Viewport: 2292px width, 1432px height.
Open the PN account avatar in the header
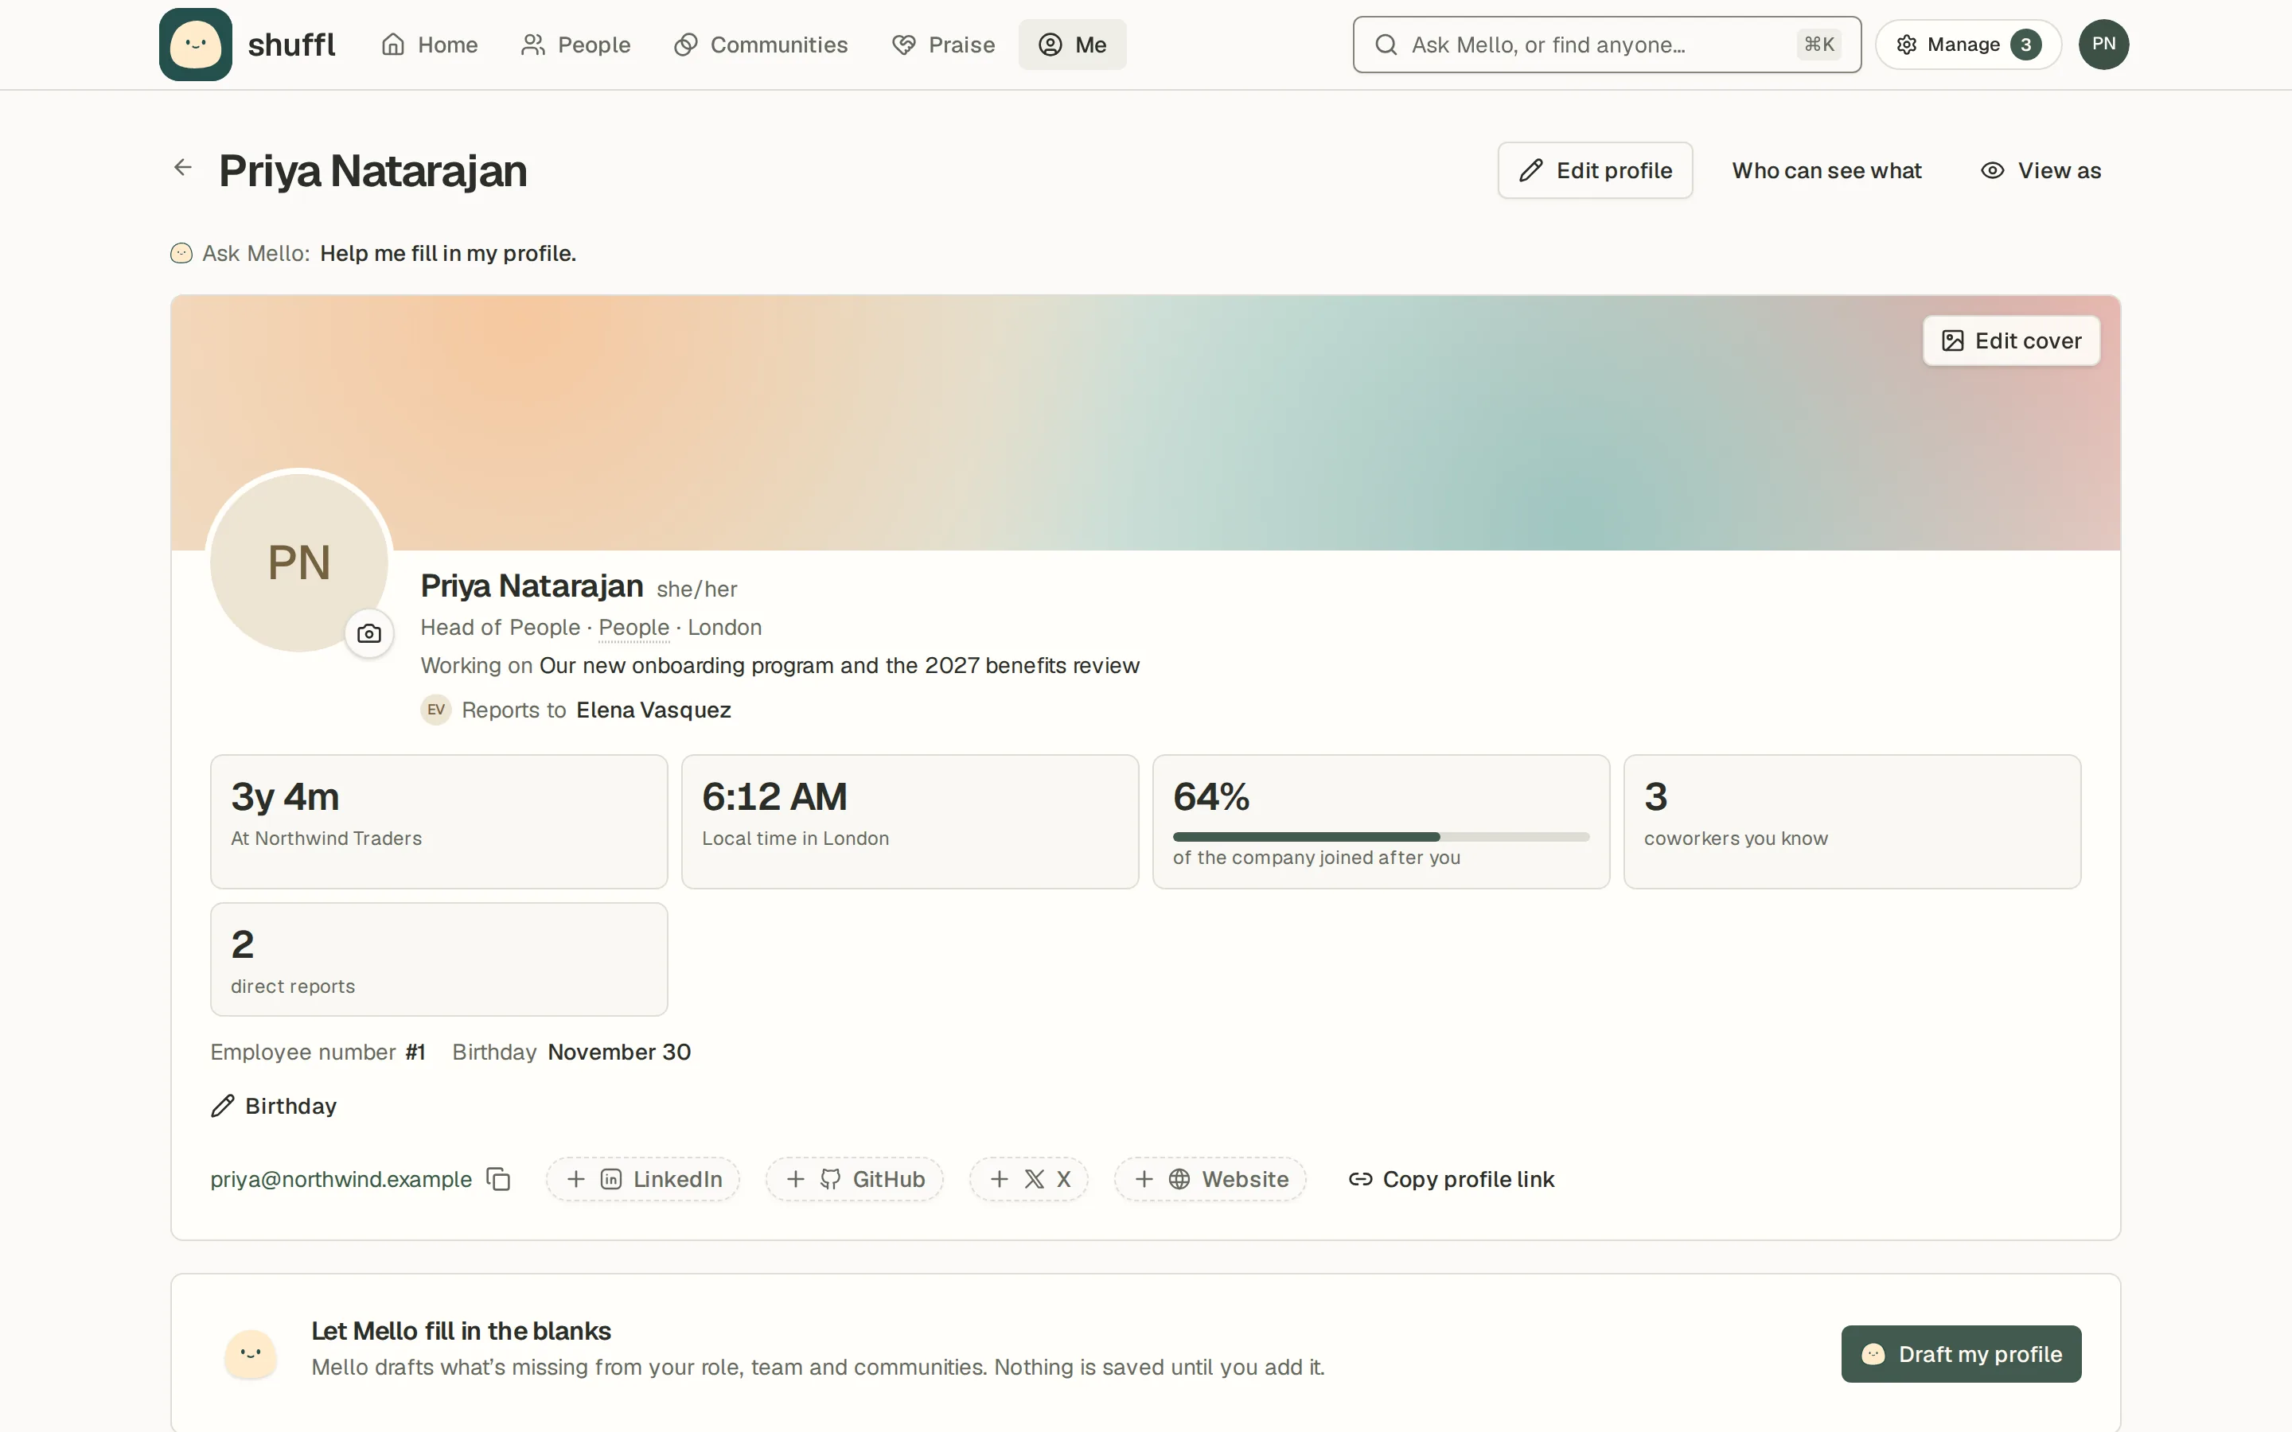[2103, 45]
